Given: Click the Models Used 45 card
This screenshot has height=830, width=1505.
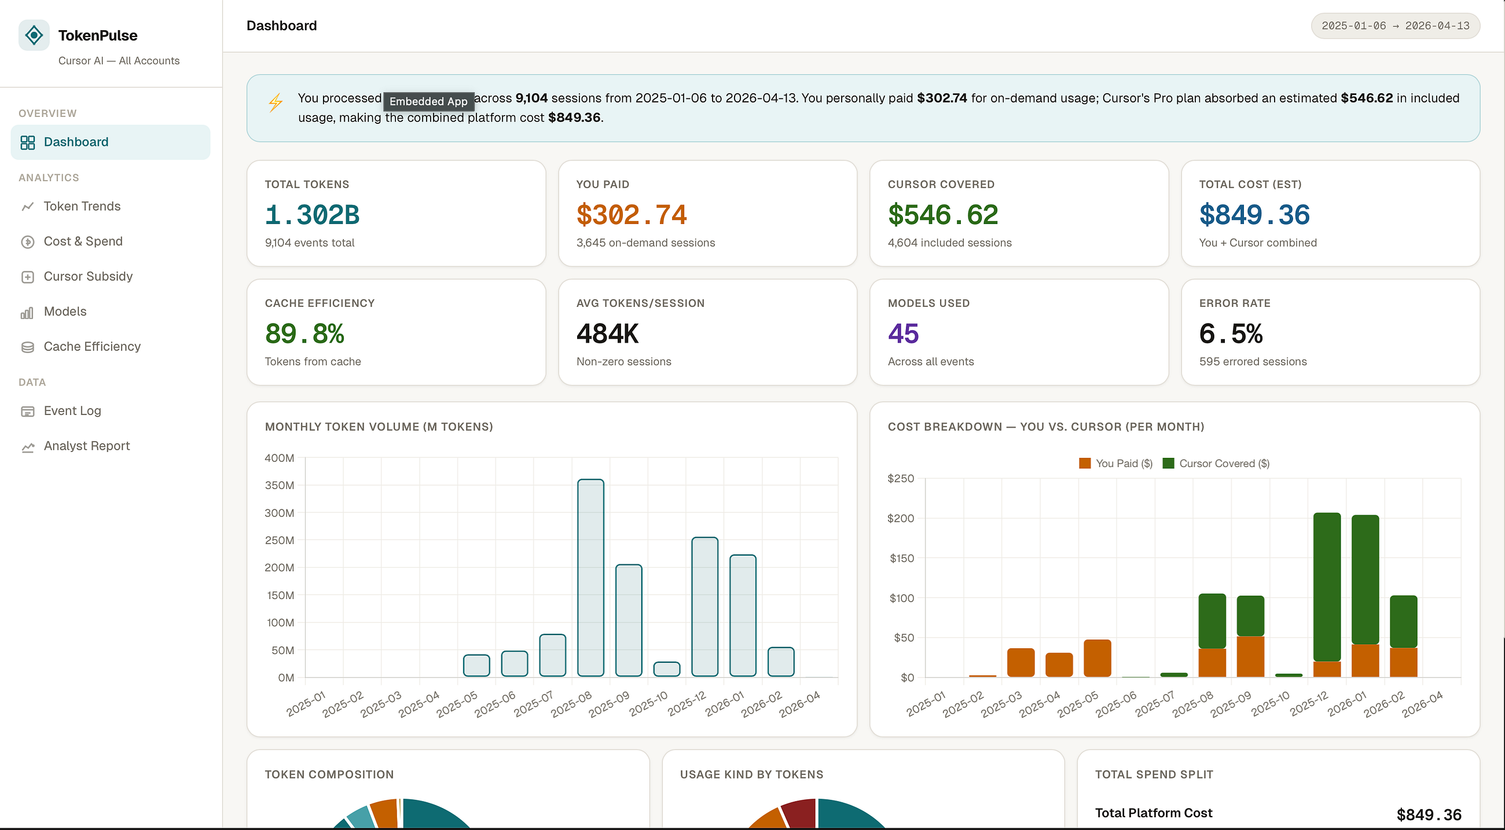Looking at the screenshot, I should click(x=1019, y=332).
